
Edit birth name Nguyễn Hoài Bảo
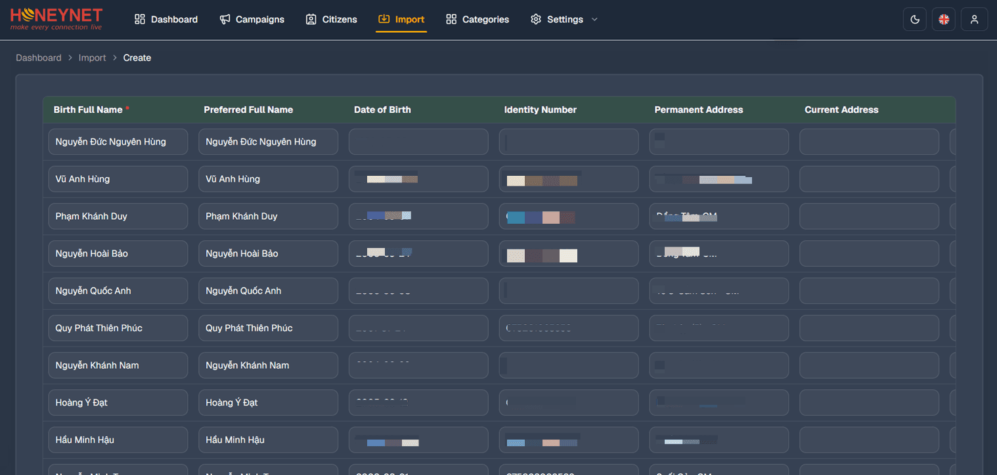pos(118,253)
